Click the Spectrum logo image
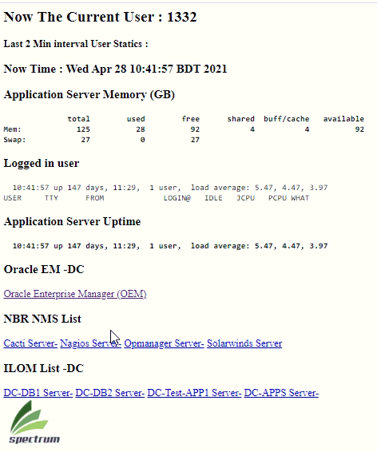This screenshot has width=377, height=452. 34,422
